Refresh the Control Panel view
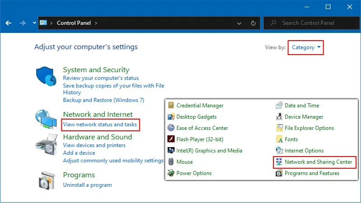Viewport: 361px width, 203px height. pos(254,23)
